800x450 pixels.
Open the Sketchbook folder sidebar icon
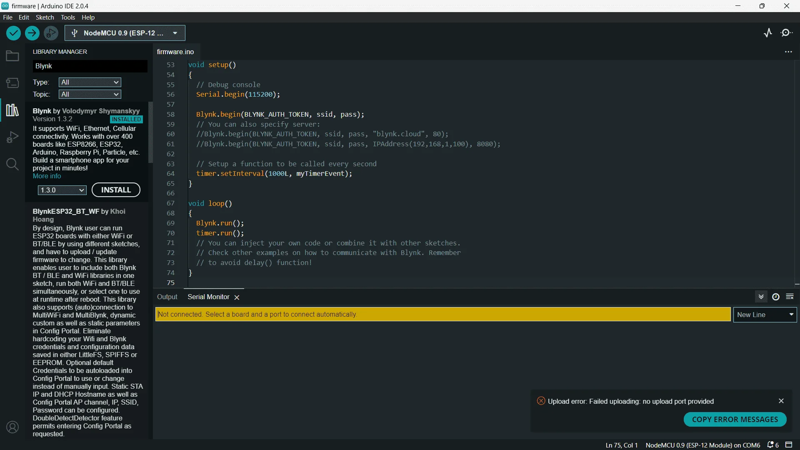[12, 56]
